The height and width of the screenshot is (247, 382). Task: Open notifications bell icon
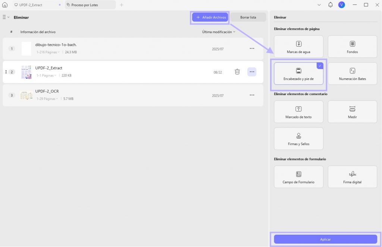[331, 5]
